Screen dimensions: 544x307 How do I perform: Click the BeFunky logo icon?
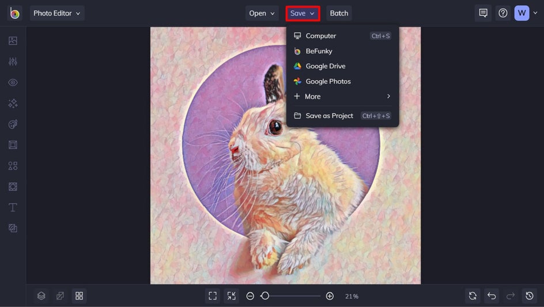point(14,13)
